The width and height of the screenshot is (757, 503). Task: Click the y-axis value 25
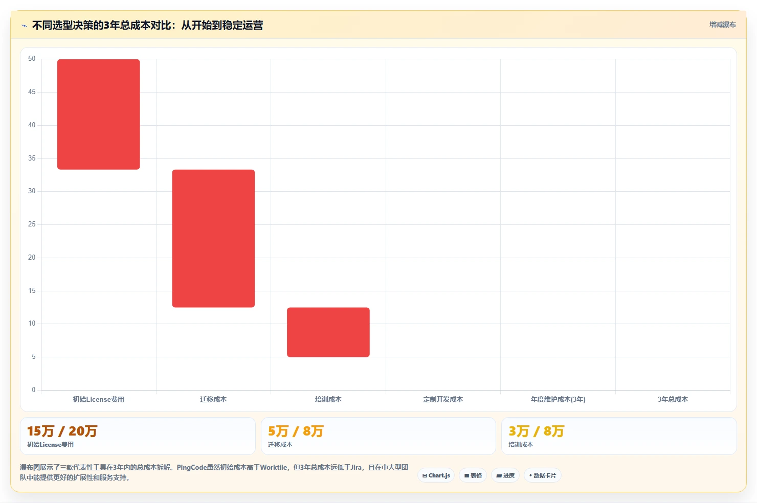(32, 224)
